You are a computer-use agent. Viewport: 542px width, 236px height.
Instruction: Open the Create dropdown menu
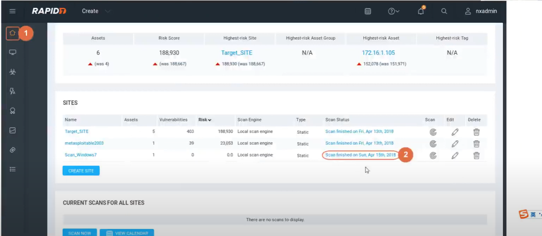pyautogui.click(x=96, y=11)
